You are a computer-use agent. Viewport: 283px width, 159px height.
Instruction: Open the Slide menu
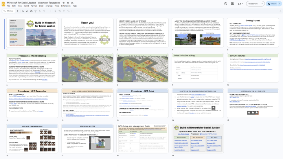click(41, 6)
